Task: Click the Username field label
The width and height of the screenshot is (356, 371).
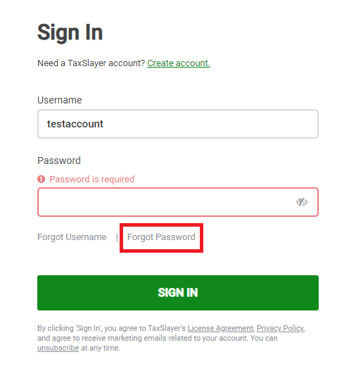Action: click(x=60, y=100)
